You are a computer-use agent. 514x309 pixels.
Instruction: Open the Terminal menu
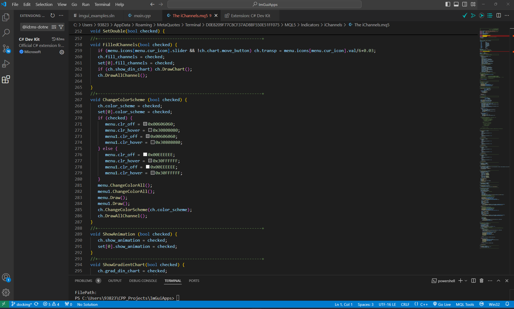(102, 4)
